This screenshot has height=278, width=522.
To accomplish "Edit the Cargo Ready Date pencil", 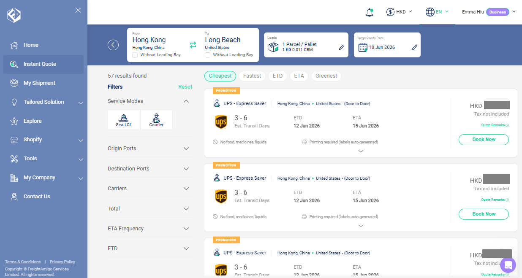I will pos(414,48).
